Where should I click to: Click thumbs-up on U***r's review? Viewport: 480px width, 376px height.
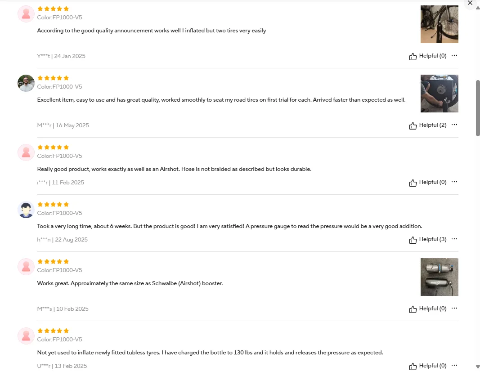413,366
